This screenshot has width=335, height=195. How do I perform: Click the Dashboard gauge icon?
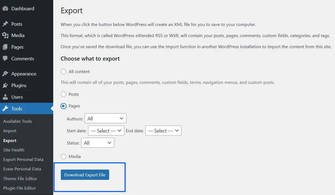[5, 8]
